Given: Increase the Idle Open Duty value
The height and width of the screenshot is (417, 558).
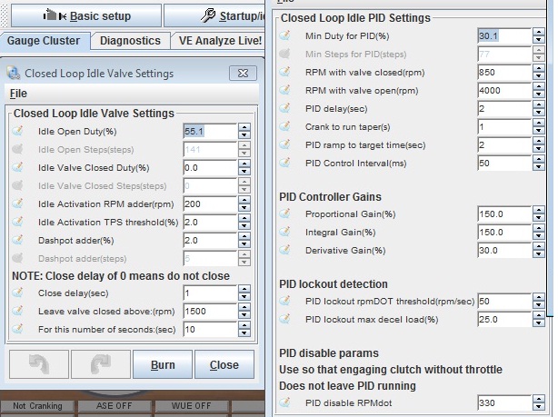Looking at the screenshot, I should point(244,127).
